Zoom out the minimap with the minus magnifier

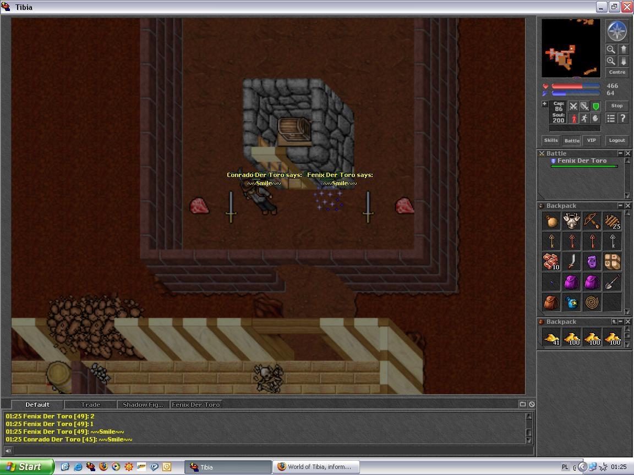coord(611,49)
